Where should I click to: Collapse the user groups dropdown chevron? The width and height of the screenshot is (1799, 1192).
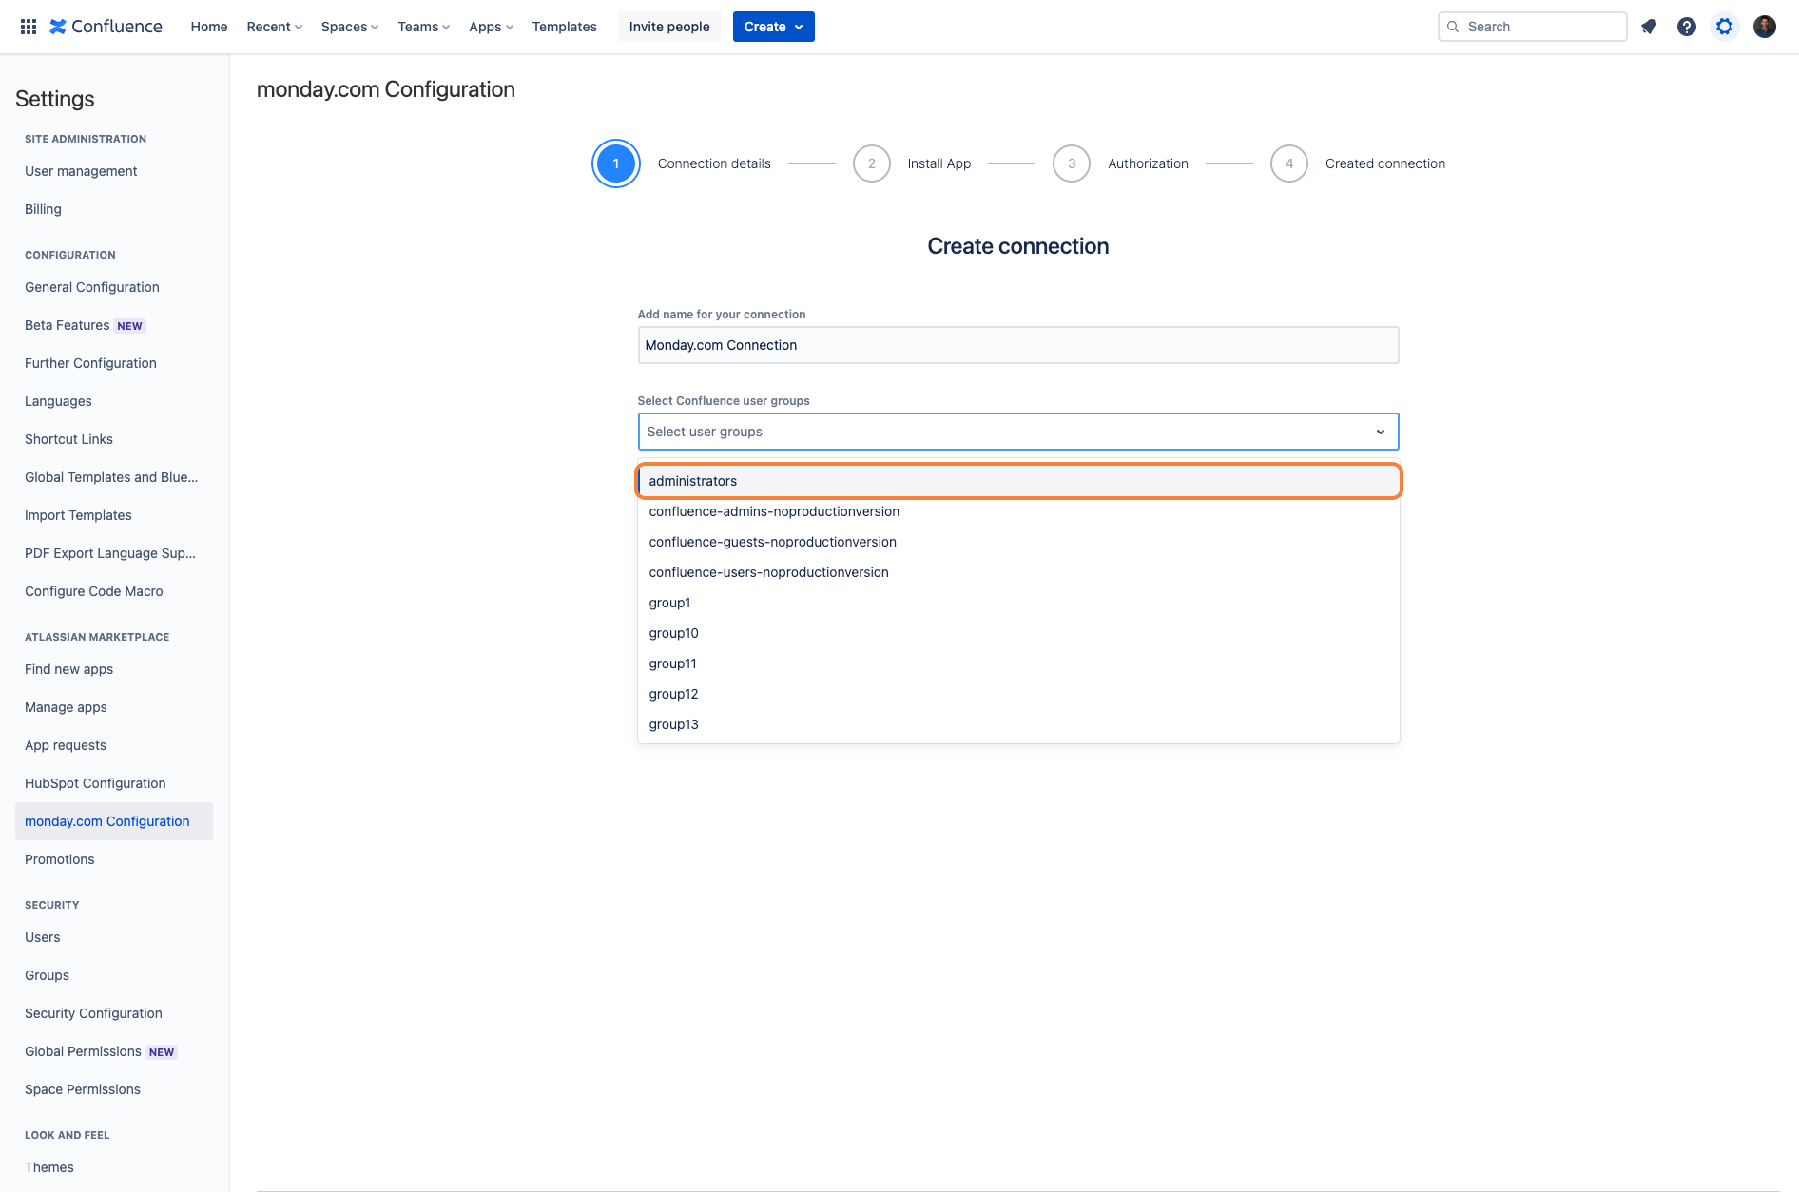tap(1381, 432)
